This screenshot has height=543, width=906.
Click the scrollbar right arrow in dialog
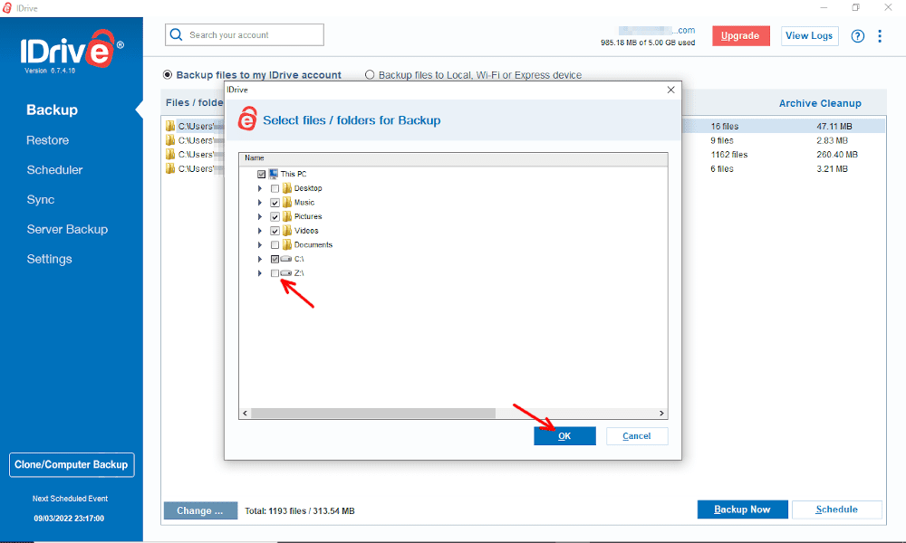coord(661,414)
